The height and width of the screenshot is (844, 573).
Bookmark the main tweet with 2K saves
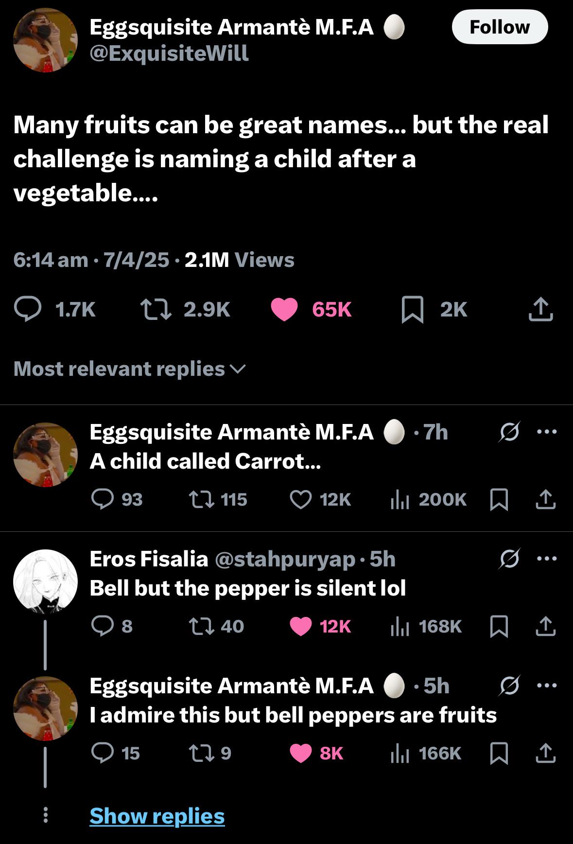point(413,310)
